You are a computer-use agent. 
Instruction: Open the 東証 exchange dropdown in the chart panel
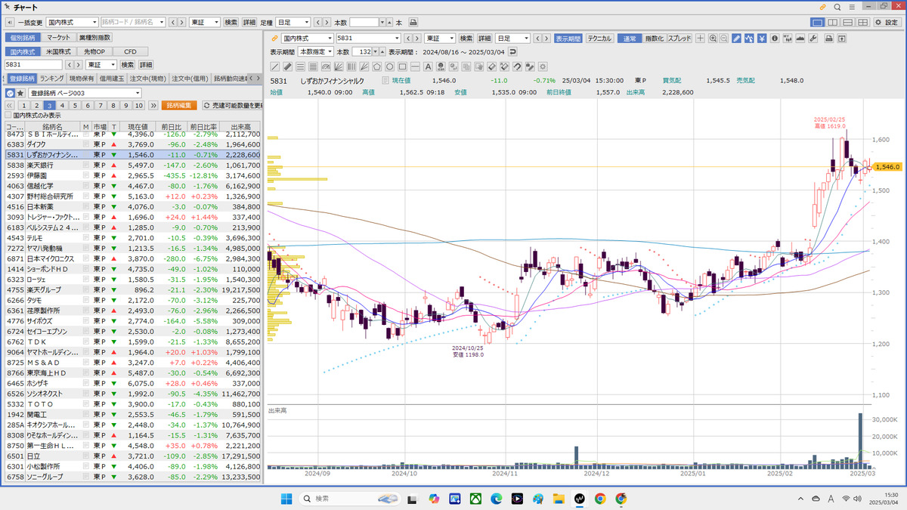(x=440, y=38)
